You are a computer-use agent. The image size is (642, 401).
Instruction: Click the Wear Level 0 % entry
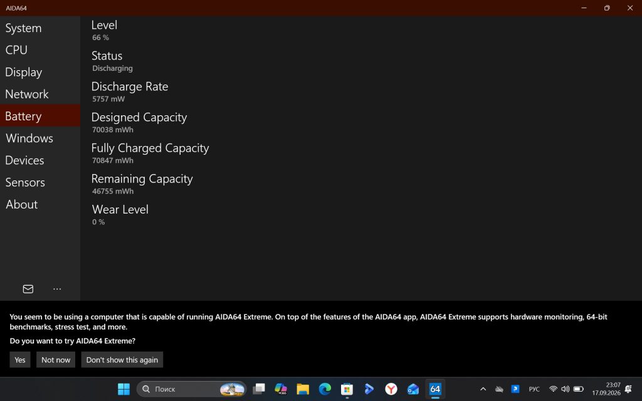tap(120, 214)
